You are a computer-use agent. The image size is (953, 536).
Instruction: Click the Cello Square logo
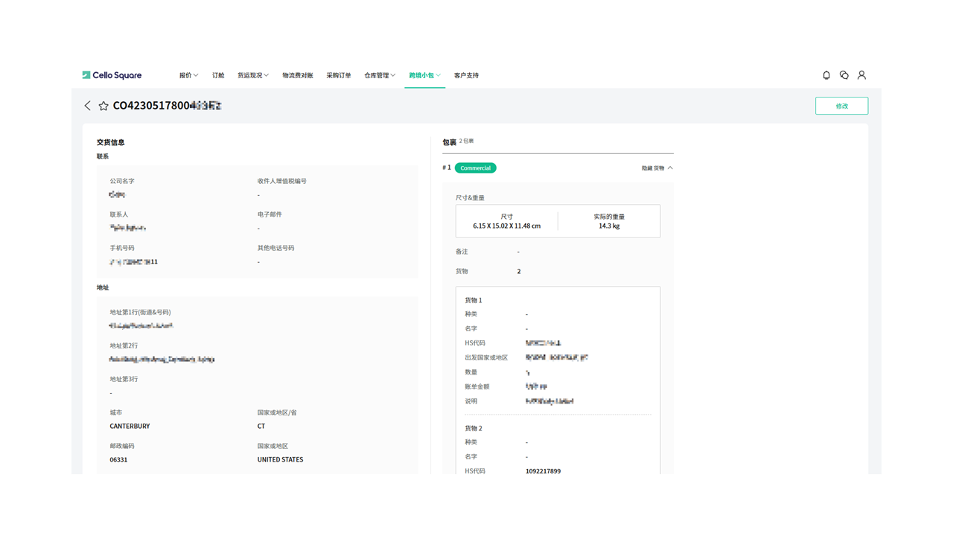tap(112, 75)
